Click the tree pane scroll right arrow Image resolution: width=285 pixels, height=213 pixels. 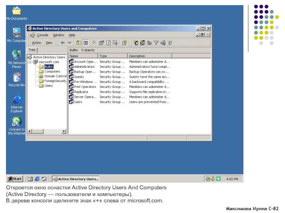point(64,131)
